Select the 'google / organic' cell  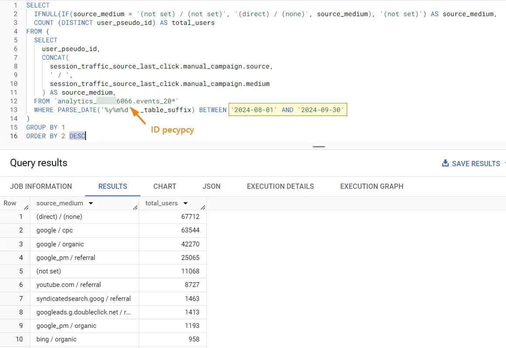84,244
